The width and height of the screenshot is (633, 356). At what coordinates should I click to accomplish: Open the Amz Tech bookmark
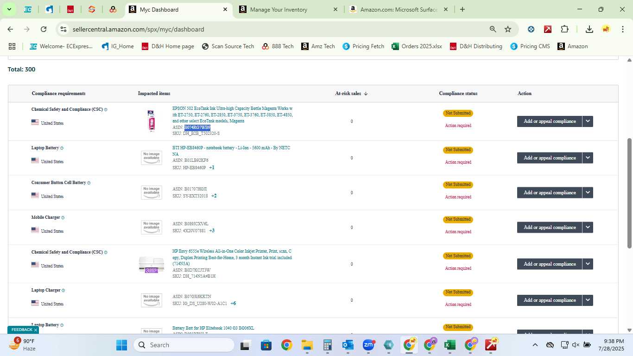point(318,46)
